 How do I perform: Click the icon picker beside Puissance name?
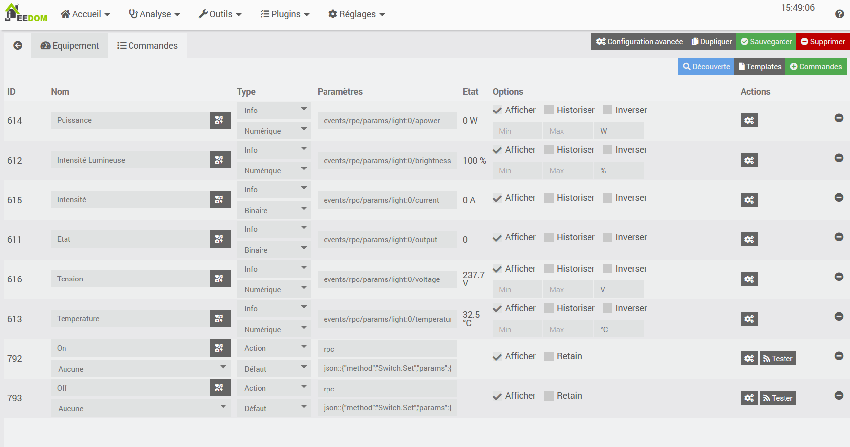220,120
